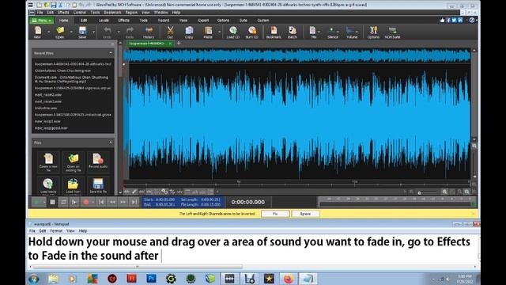Open the green Menu dropdown
The image size is (506, 285).
point(42,21)
